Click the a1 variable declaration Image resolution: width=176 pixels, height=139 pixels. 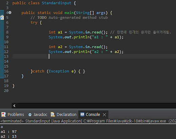point(60,32)
